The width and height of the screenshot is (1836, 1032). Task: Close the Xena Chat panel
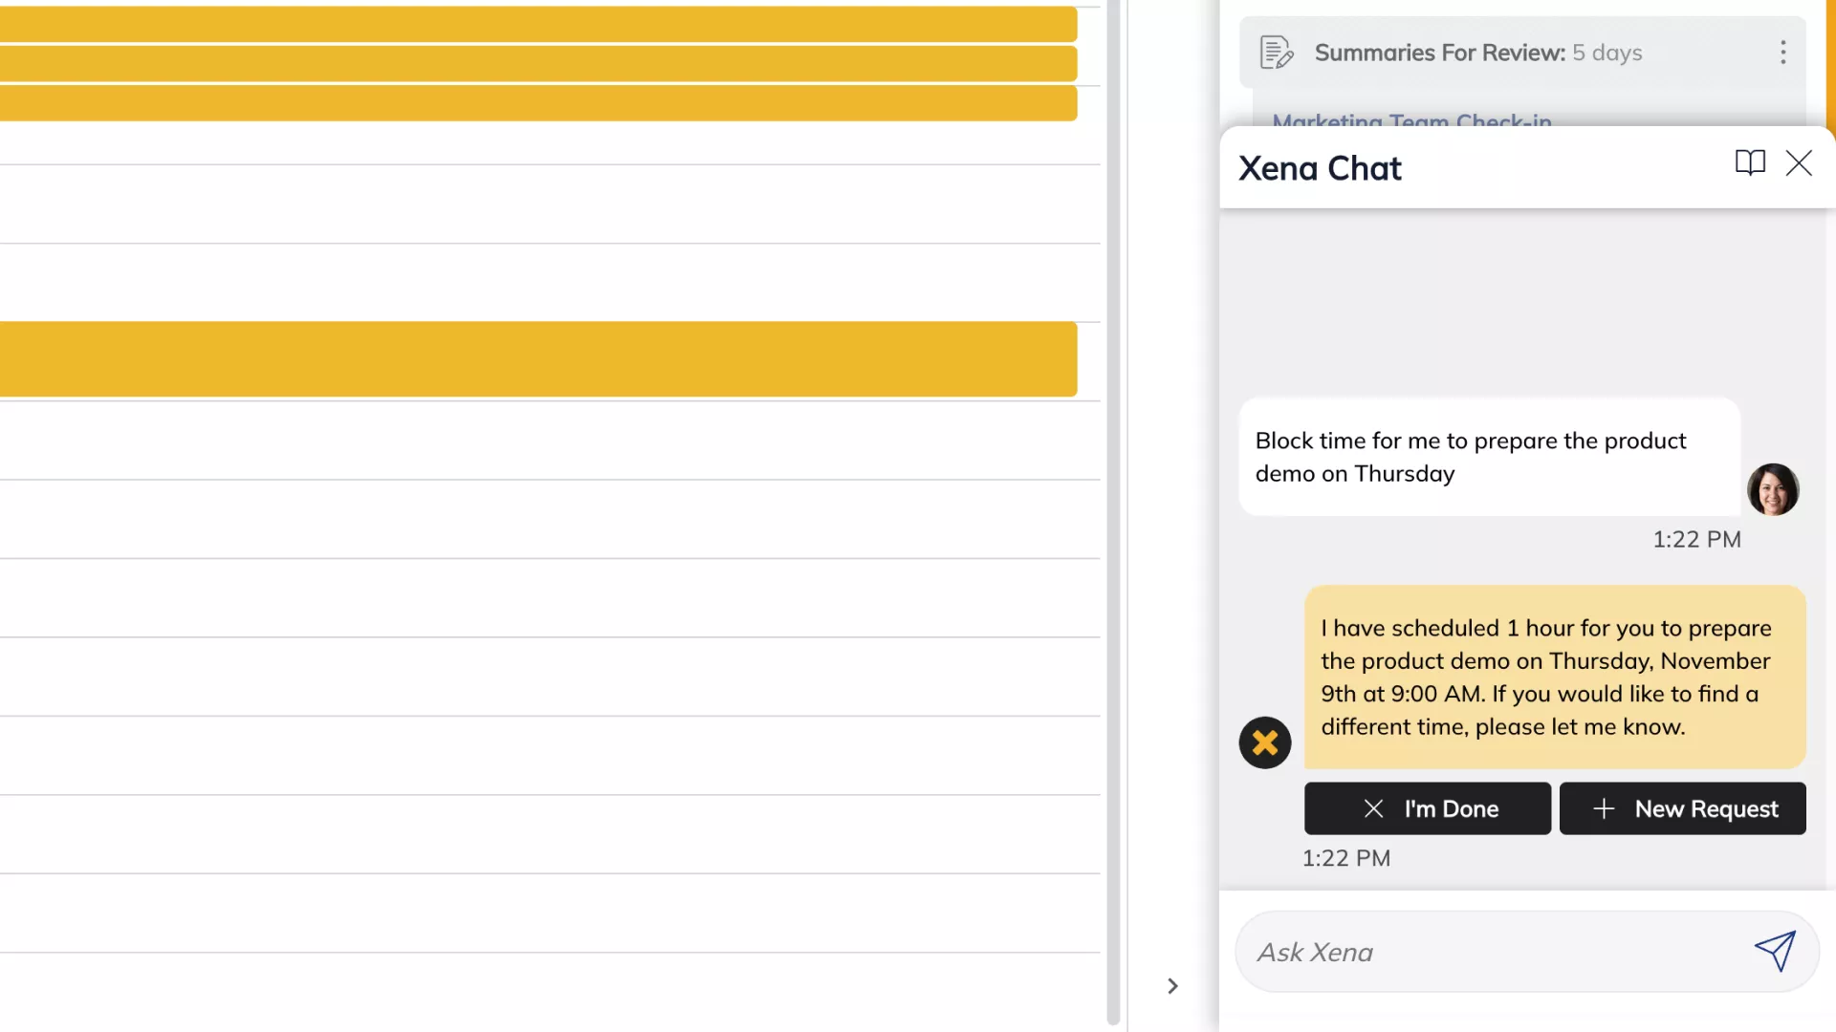pyautogui.click(x=1799, y=163)
